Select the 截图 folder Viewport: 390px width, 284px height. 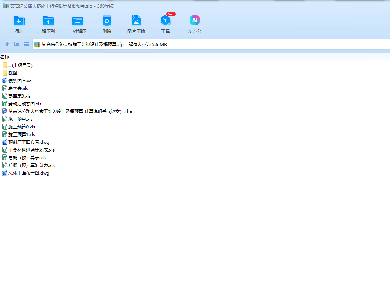tap(10, 73)
